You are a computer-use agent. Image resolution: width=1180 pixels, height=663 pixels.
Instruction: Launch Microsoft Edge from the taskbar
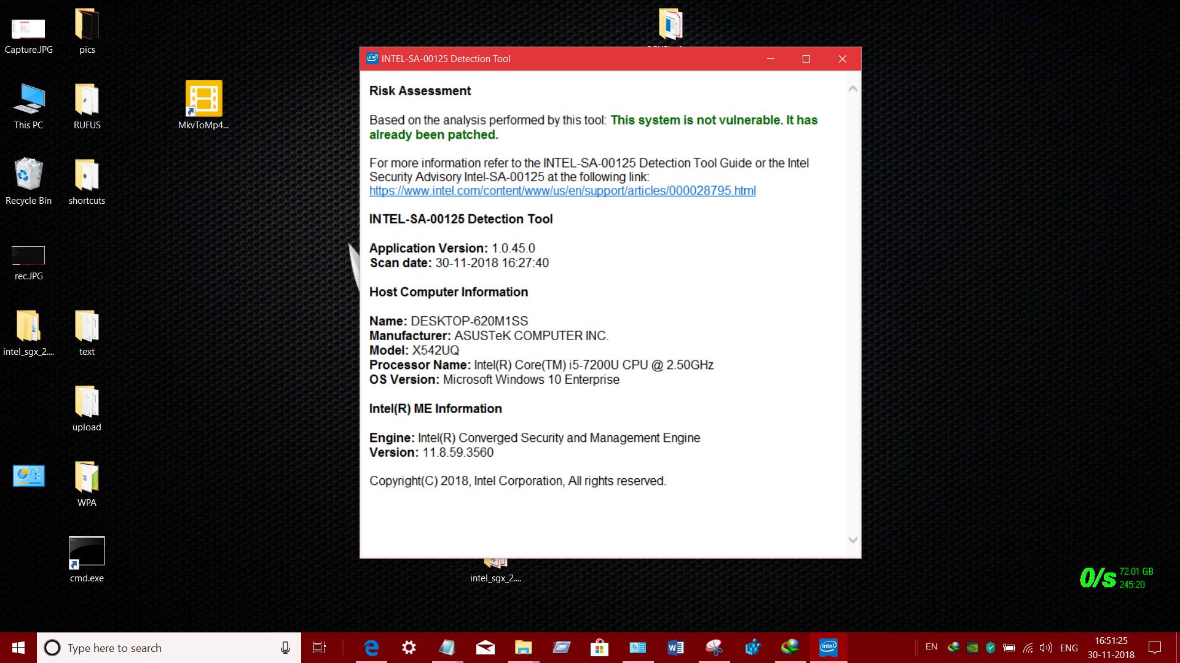pyautogui.click(x=372, y=648)
